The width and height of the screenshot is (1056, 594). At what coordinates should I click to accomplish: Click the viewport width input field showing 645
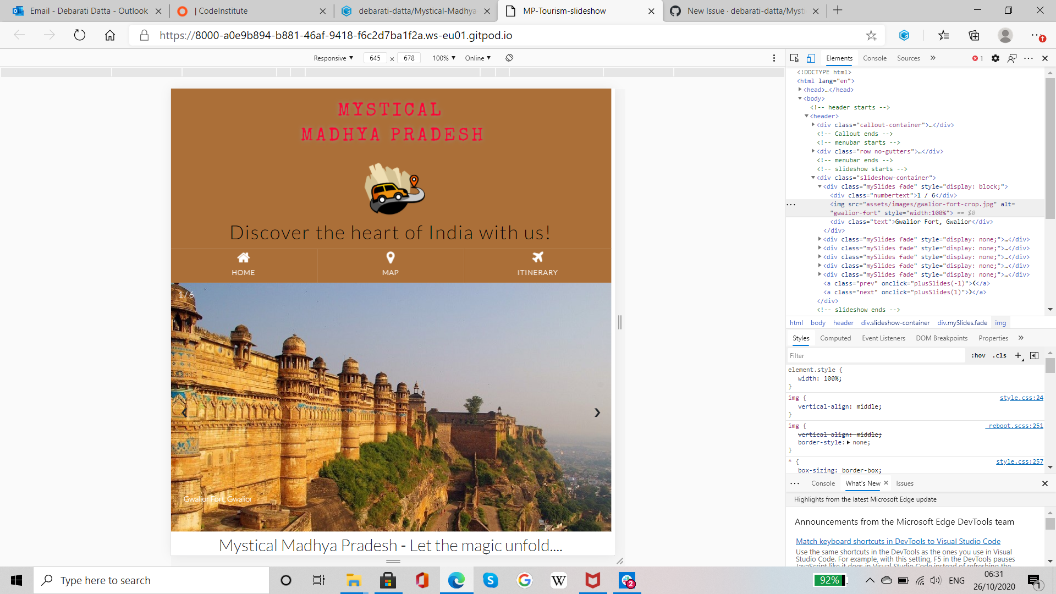click(376, 58)
